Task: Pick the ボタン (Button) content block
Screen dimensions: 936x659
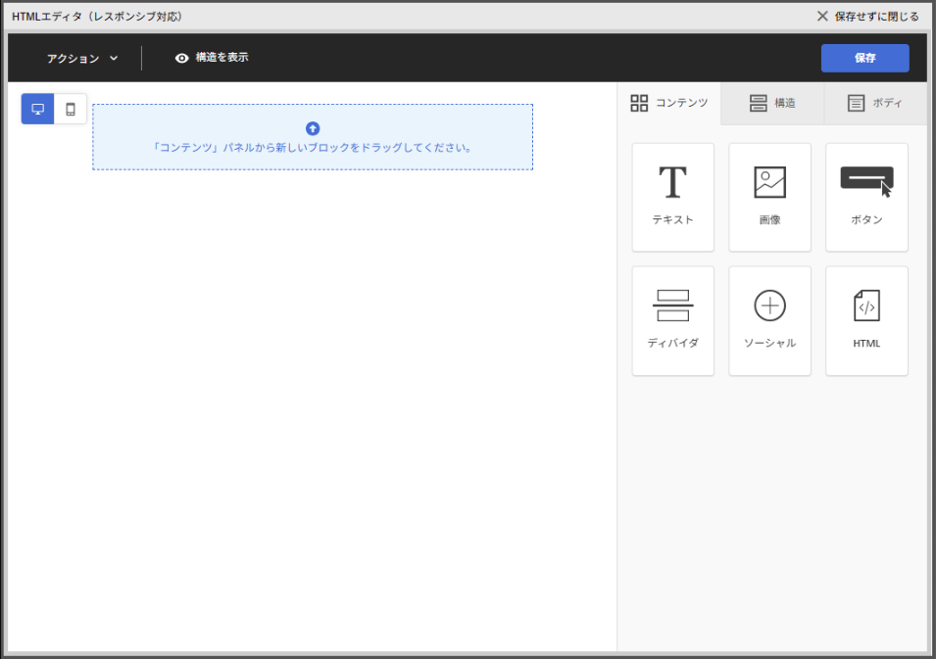Action: tap(866, 197)
